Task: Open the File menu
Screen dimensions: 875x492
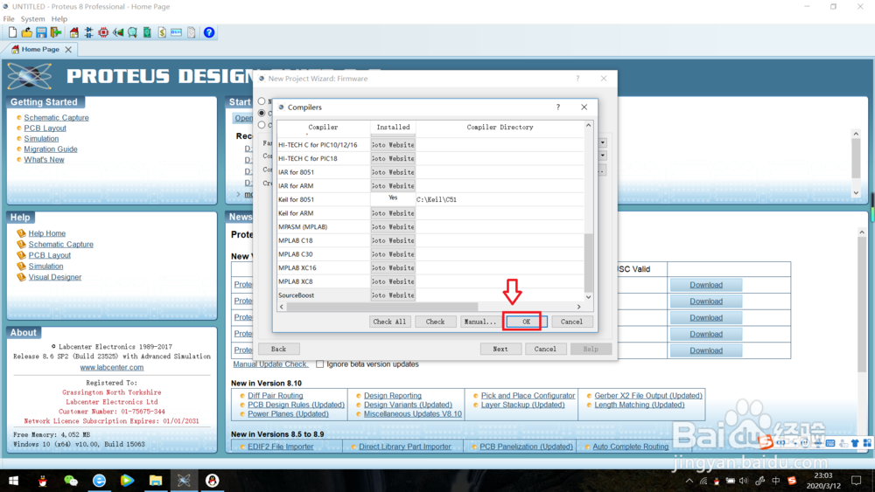Action: [x=9, y=19]
